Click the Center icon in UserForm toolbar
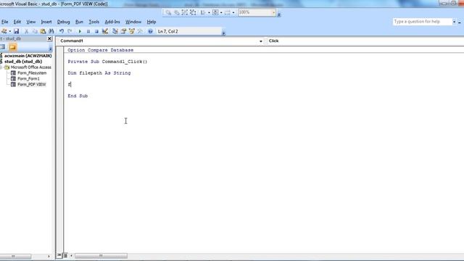Viewport: 464px width, 261px height. tap(215, 12)
